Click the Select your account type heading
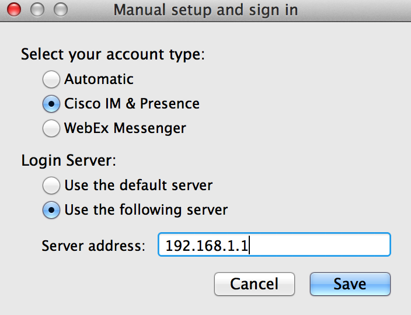Image resolution: width=411 pixels, height=315 pixels. click(x=113, y=54)
